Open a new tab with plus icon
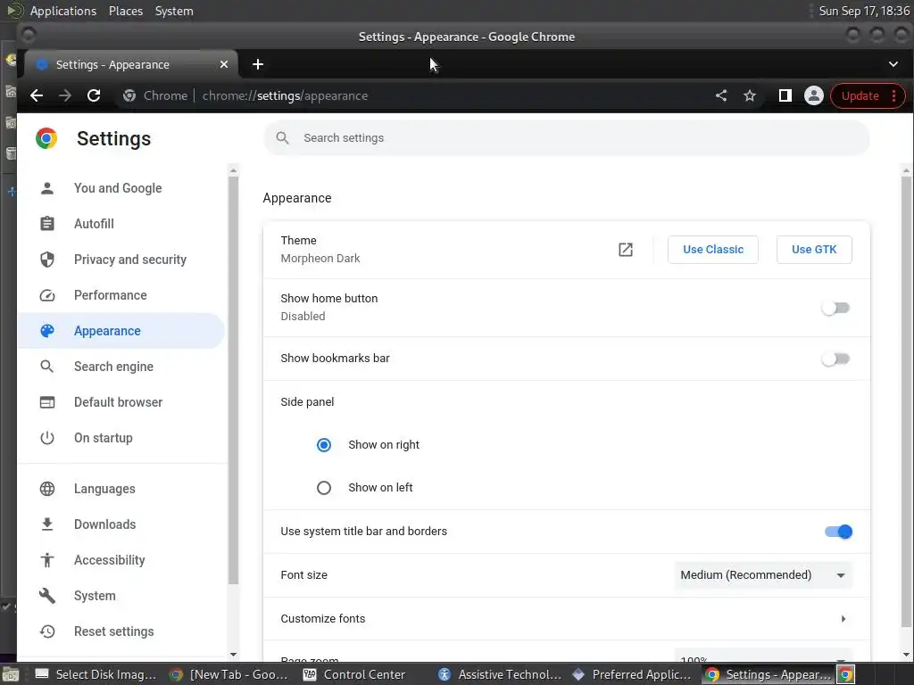The image size is (914, 685). tap(258, 64)
